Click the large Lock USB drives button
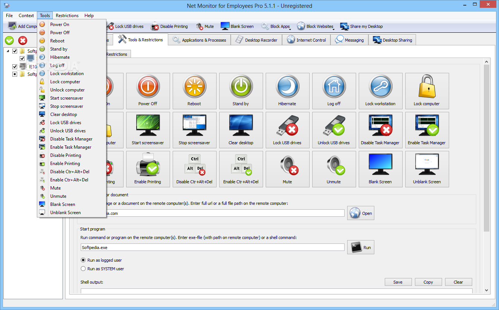Screen dimensions: 499x310 click(x=287, y=130)
